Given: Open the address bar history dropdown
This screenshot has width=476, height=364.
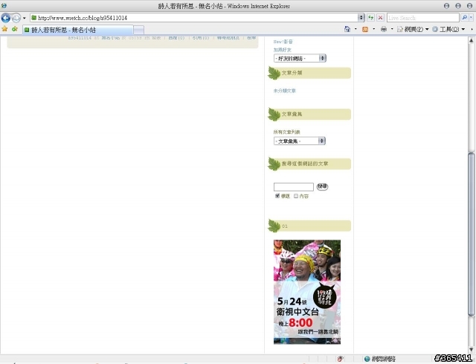Looking at the screenshot, I should click(361, 18).
